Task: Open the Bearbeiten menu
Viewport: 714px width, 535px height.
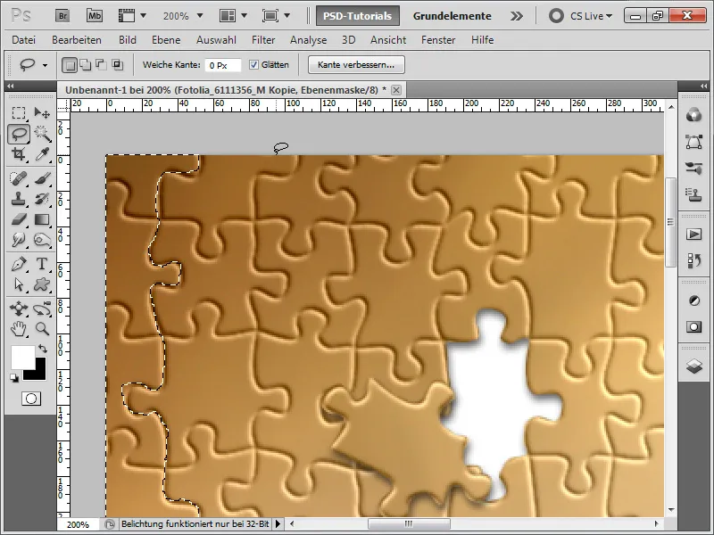Action: tap(77, 40)
